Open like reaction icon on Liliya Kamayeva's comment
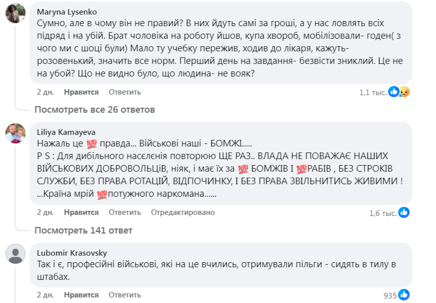 tap(404, 213)
